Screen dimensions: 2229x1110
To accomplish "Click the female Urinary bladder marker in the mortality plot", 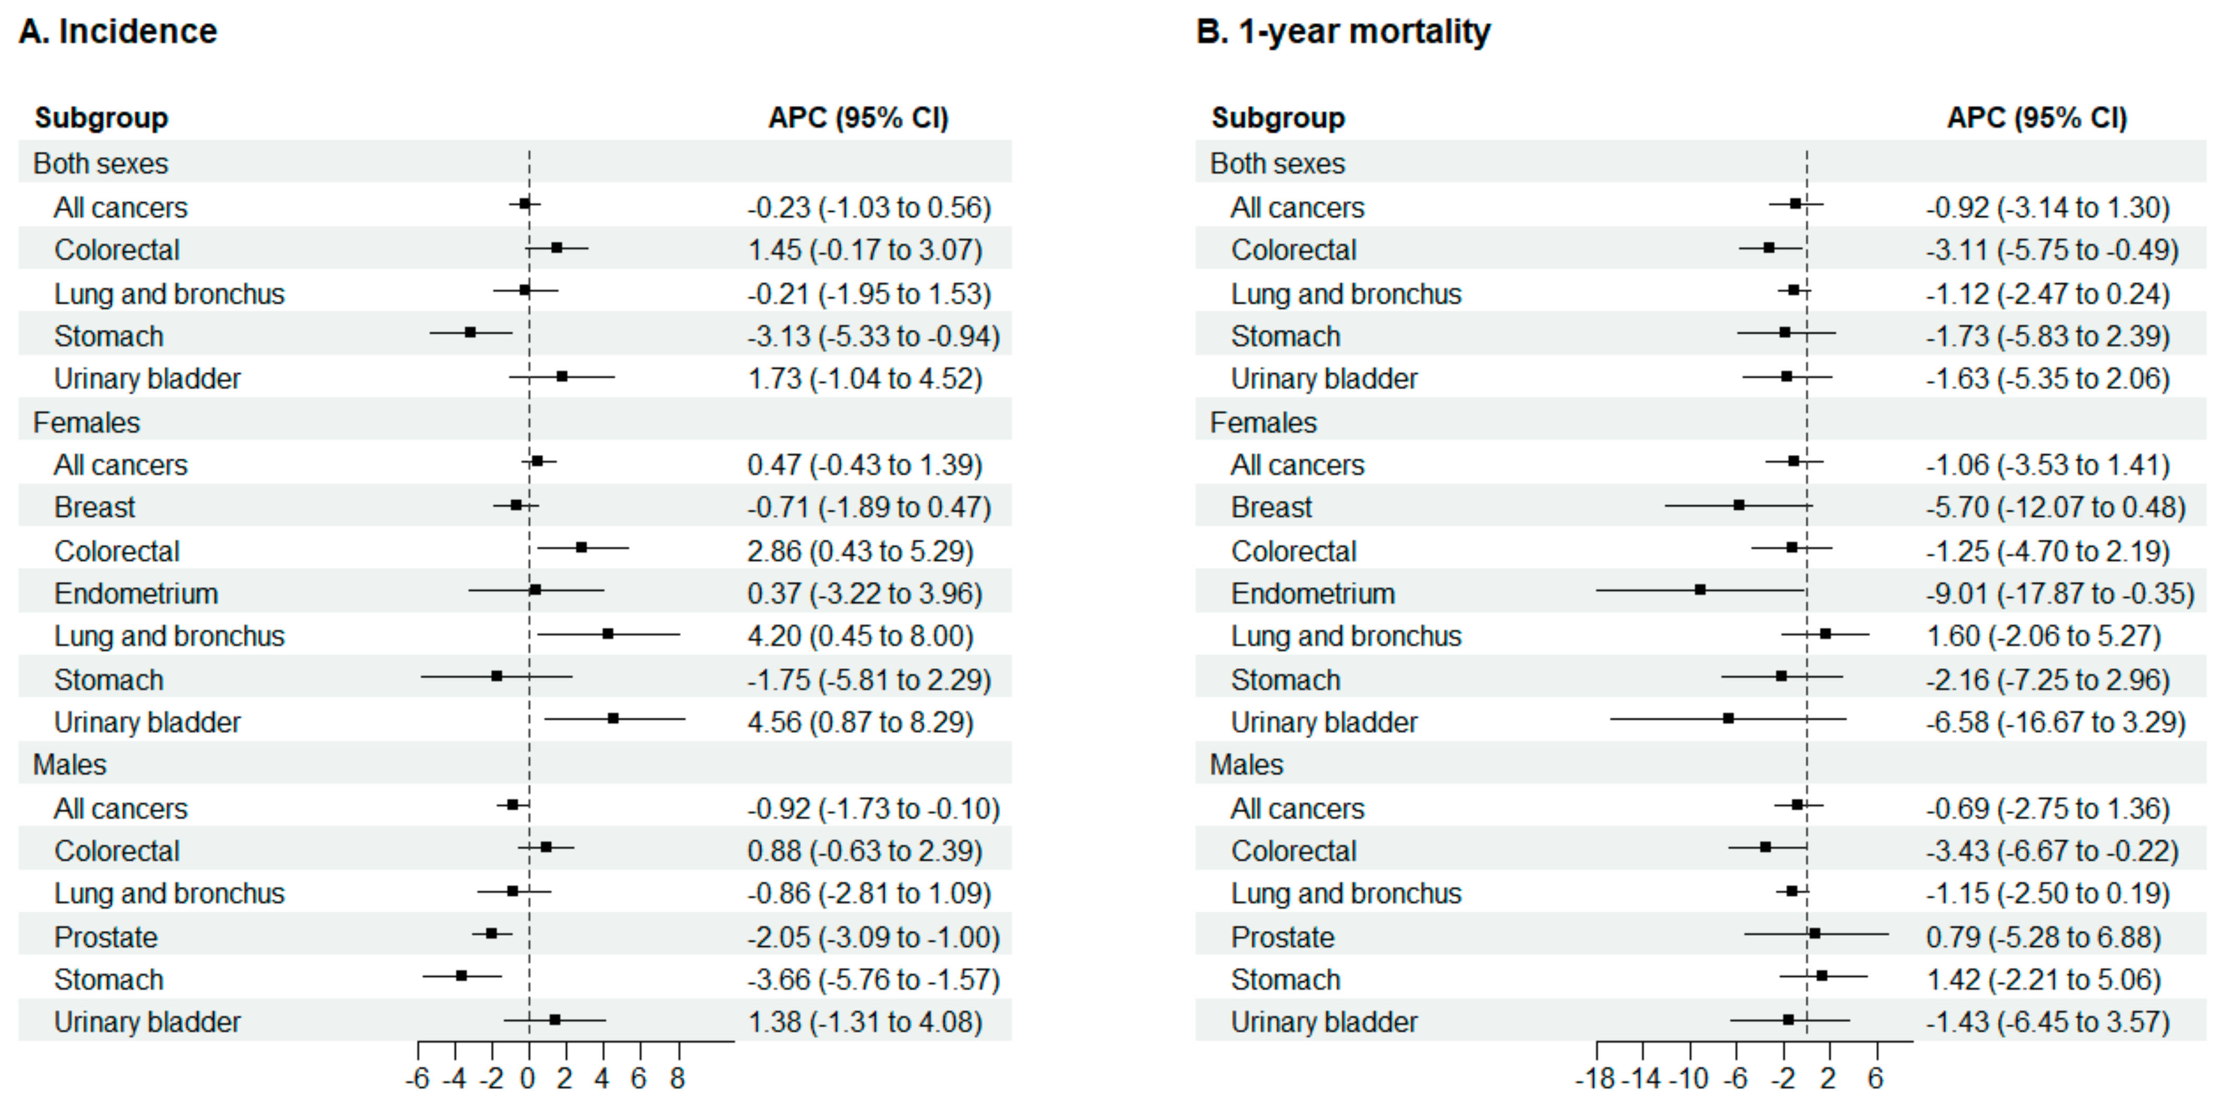I will coord(1728,718).
